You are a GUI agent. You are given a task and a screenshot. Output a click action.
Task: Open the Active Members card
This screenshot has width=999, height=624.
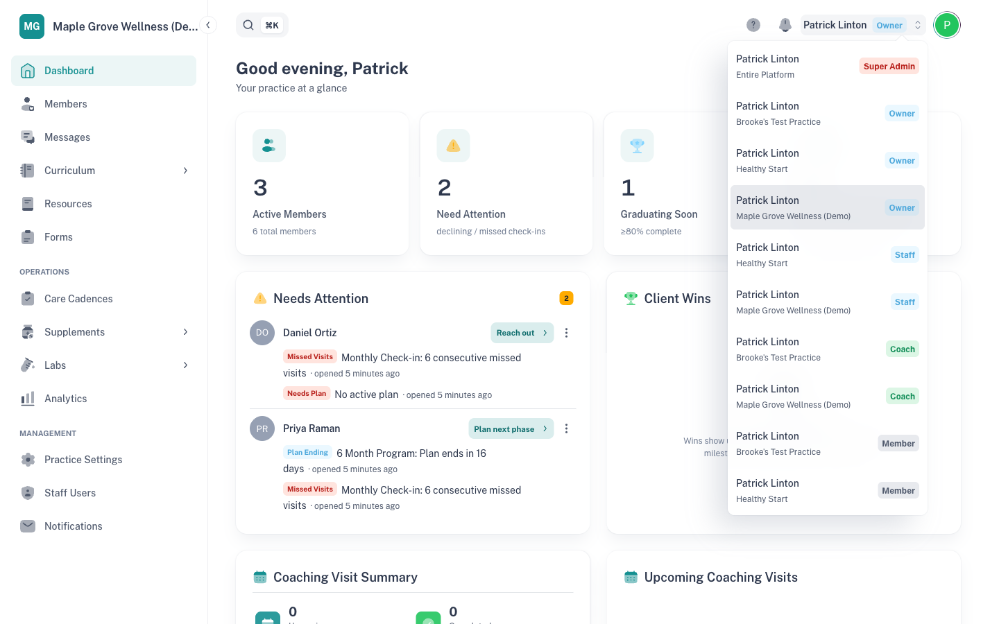(x=323, y=184)
